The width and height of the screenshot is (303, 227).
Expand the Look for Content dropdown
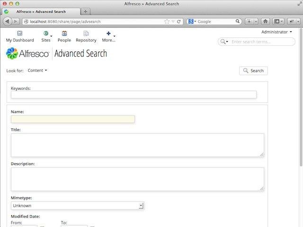pos(37,70)
